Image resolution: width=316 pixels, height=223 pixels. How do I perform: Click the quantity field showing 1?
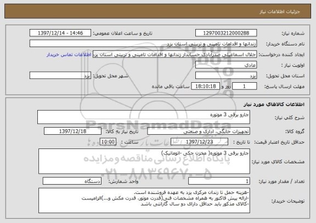219,181
